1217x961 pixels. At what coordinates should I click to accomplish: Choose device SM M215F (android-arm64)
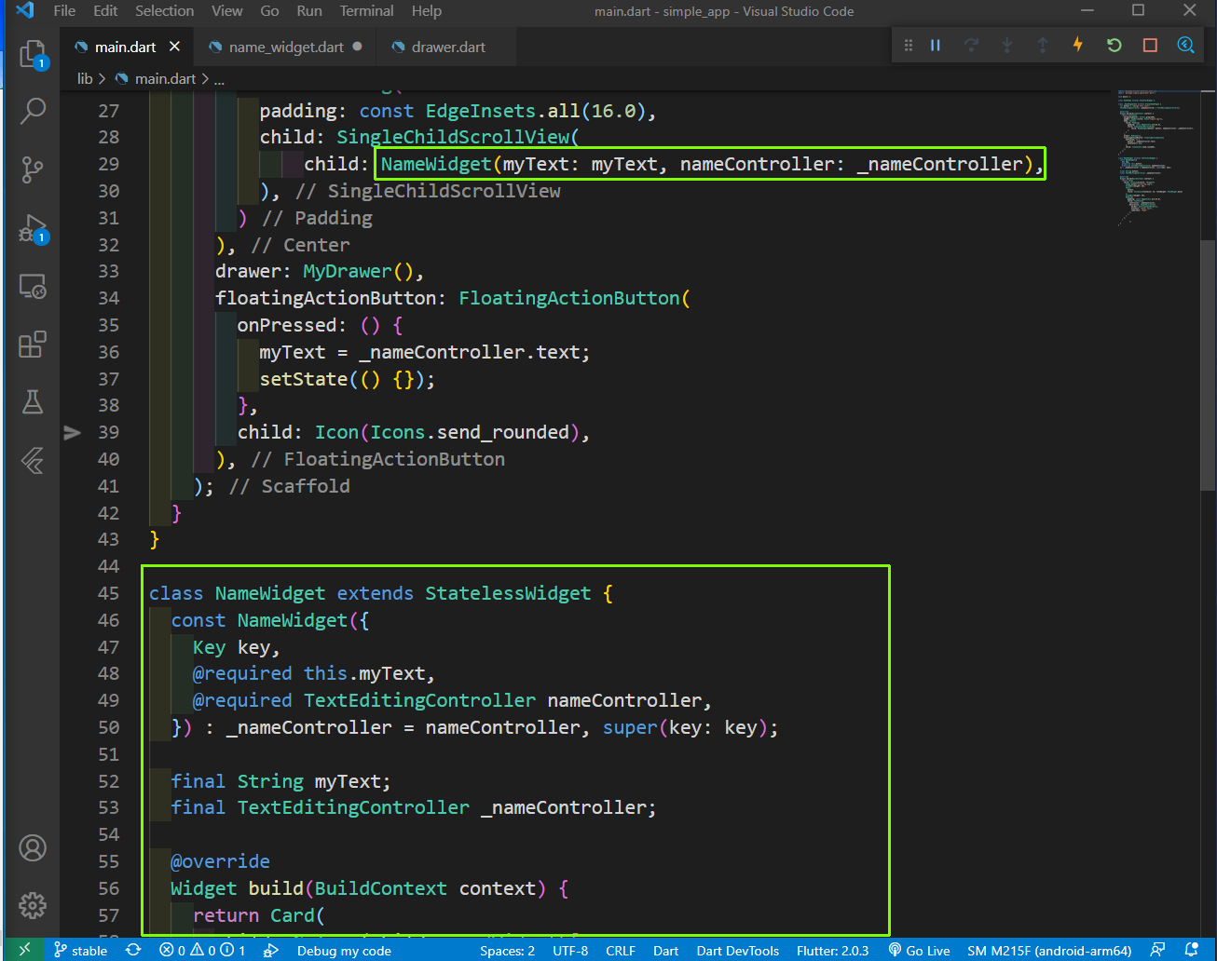point(1049,950)
